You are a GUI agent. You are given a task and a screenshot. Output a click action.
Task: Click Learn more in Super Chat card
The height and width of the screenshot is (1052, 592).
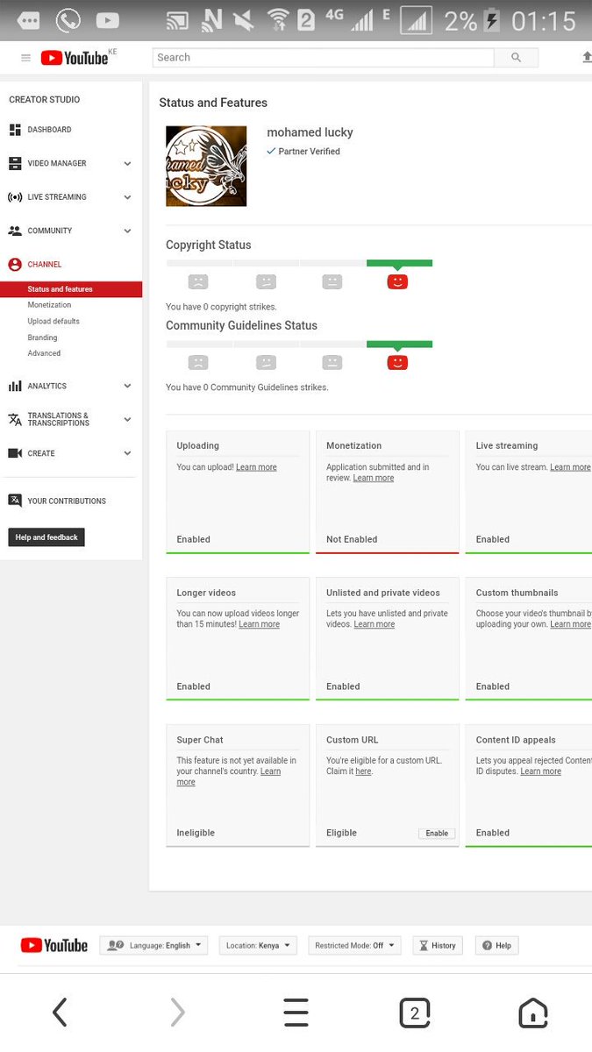click(x=229, y=777)
